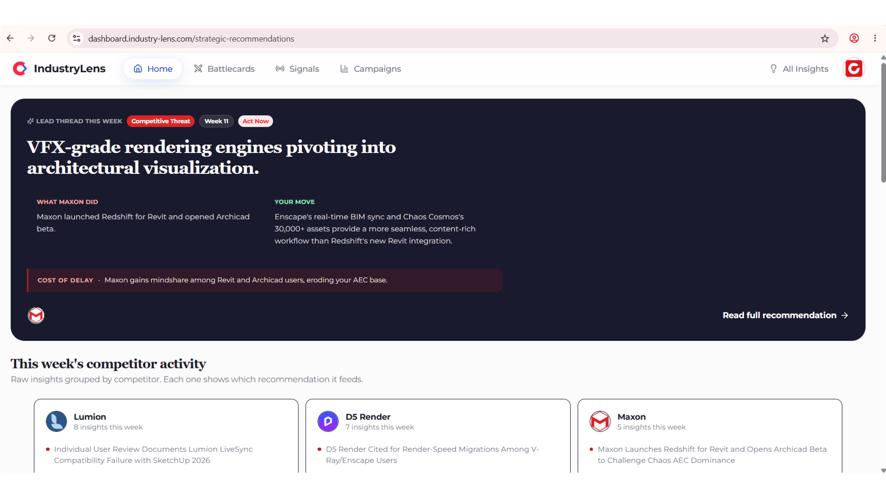Screen dimensions: 886x498
Task: Click the arrow after Read full recommendation
Action: [845, 315]
